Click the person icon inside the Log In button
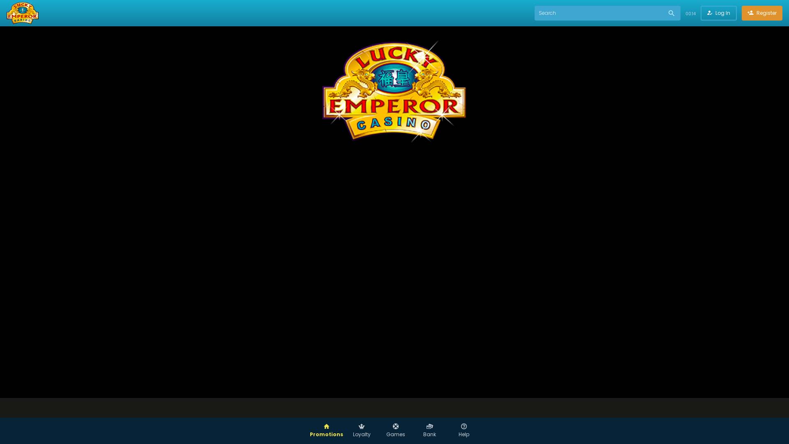The width and height of the screenshot is (789, 444). [x=710, y=13]
